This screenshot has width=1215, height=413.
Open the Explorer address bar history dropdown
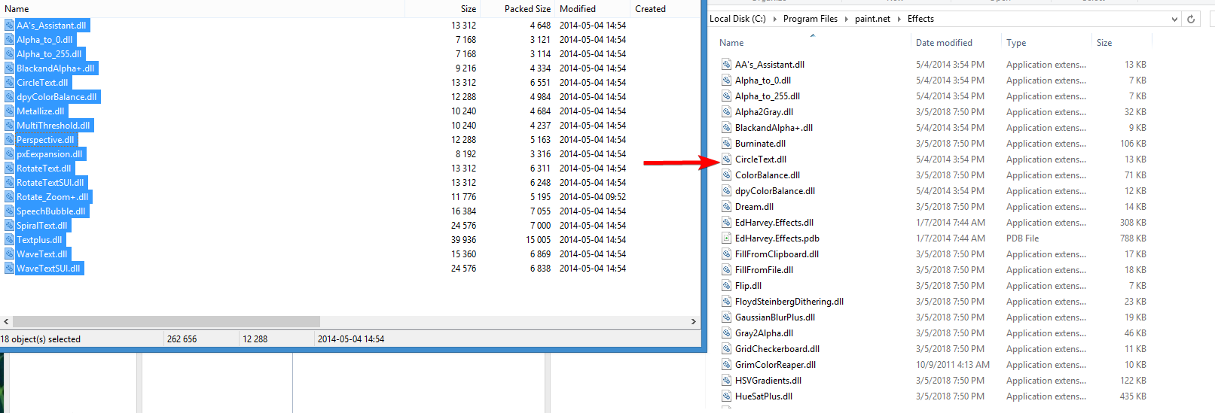tap(1174, 19)
